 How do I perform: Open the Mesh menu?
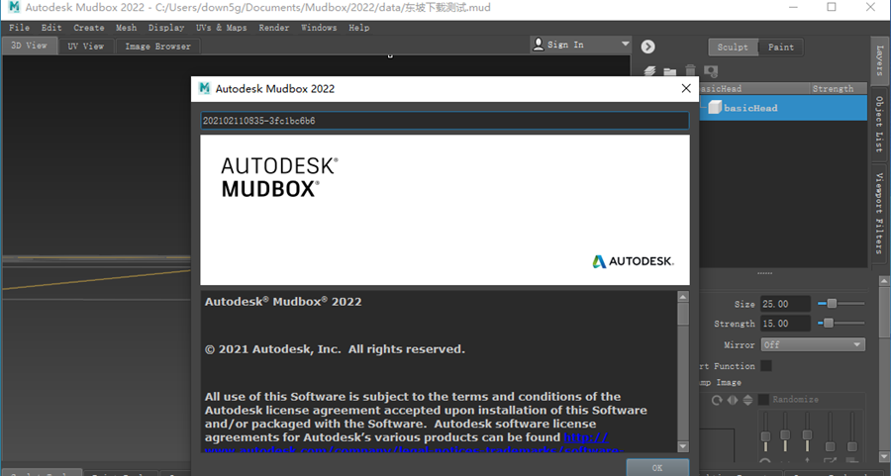(x=126, y=28)
